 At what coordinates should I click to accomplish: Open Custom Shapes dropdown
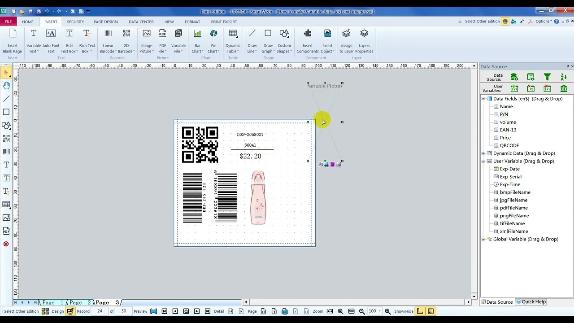pos(284,48)
